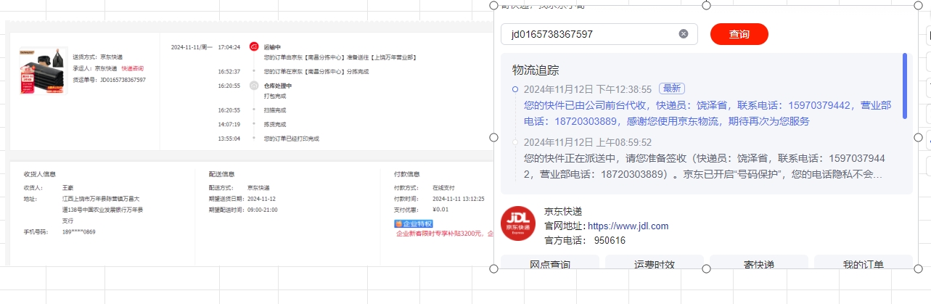
Task: Click the top-left selection handle of image
Action: pyautogui.click(x=493, y=6)
